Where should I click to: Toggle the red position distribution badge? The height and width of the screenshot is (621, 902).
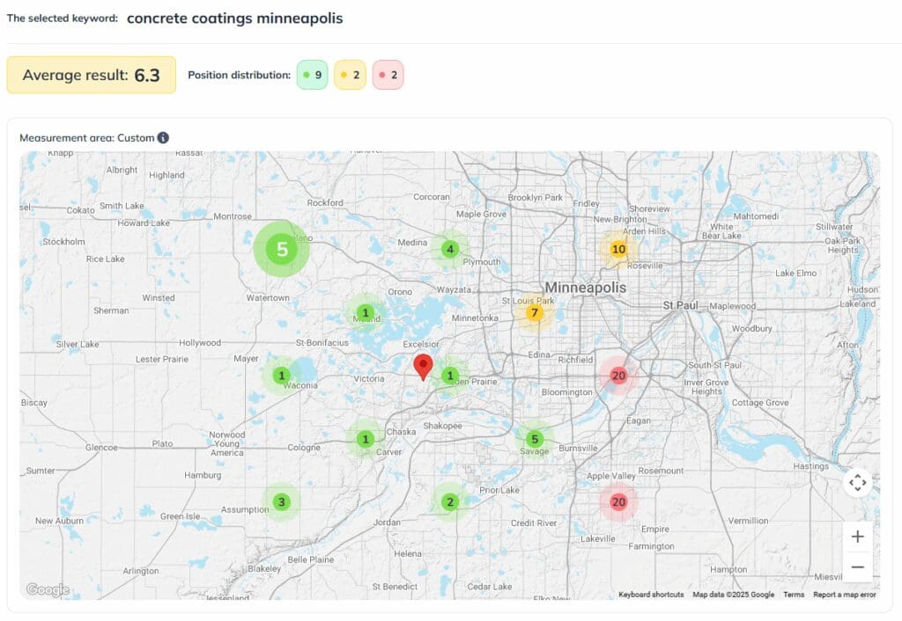[x=388, y=76]
